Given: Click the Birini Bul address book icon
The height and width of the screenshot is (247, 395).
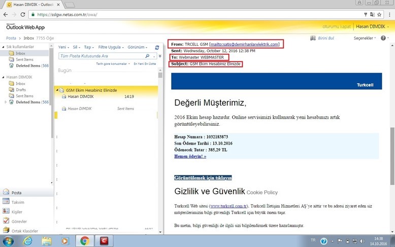Looking at the screenshot, I should (x=313, y=38).
